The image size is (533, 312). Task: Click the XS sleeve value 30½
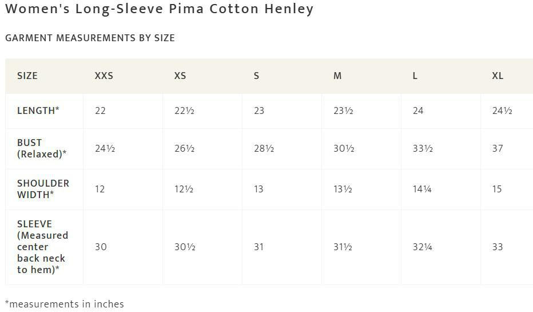[x=185, y=247]
